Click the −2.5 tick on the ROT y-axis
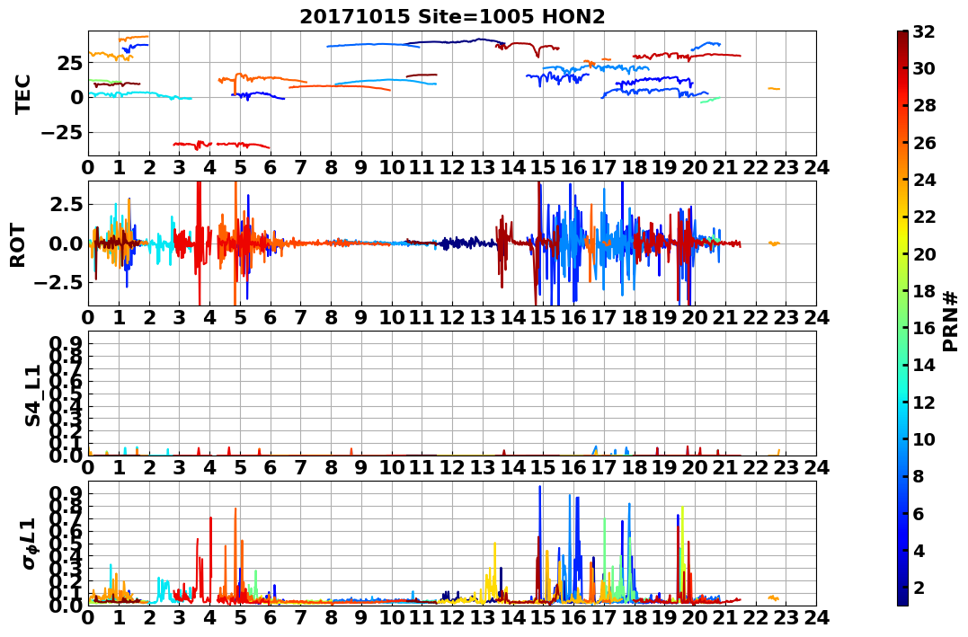The height and width of the screenshot is (637, 968). [60, 283]
